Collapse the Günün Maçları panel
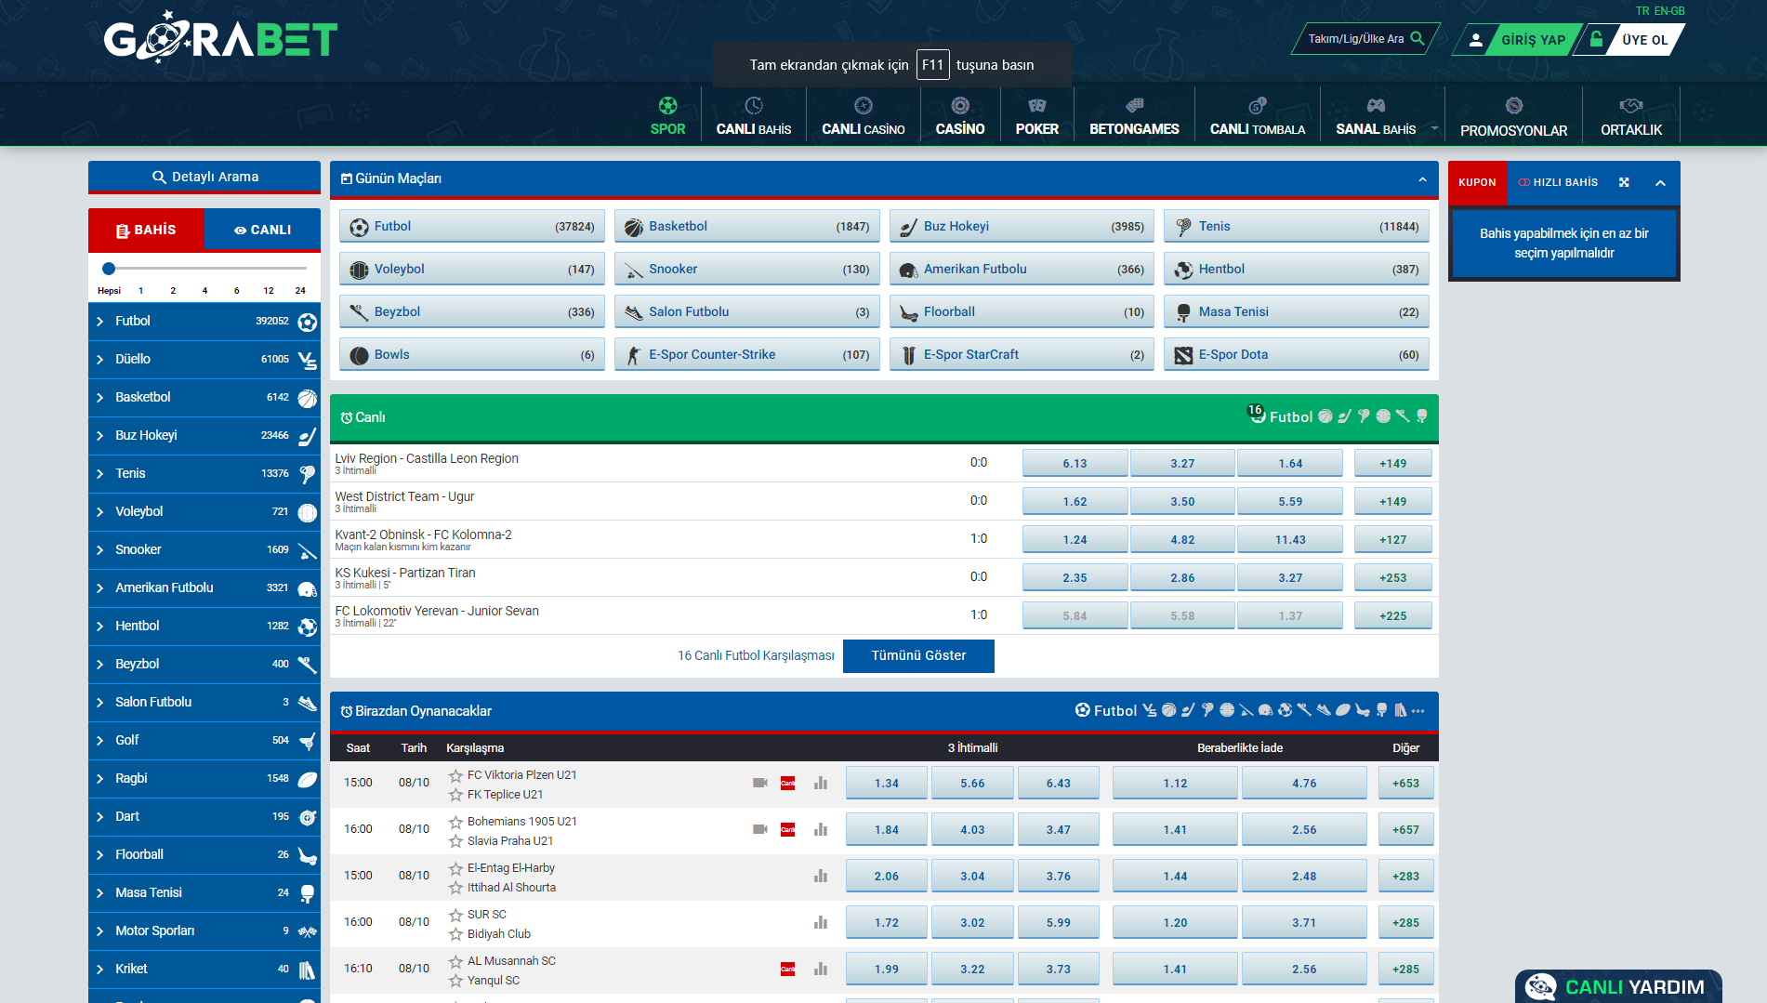 click(1422, 179)
